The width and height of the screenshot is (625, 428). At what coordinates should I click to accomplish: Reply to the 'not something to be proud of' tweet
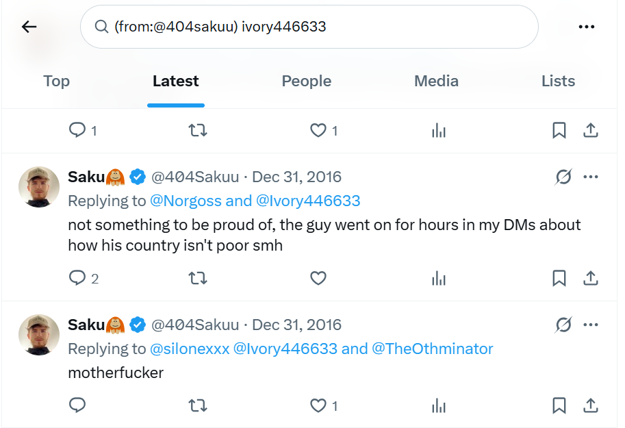pyautogui.click(x=77, y=278)
